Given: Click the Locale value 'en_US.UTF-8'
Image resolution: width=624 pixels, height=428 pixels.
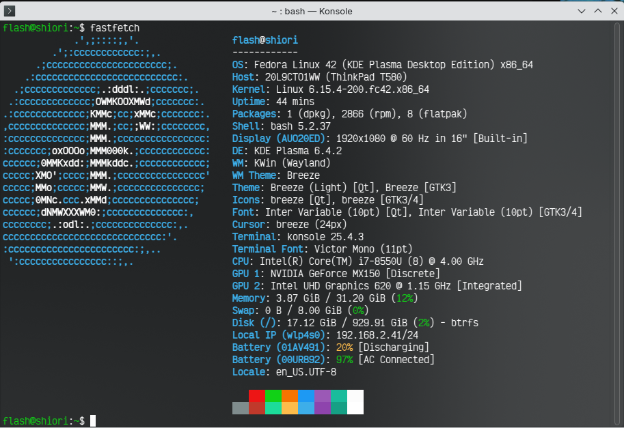Looking at the screenshot, I should [306, 373].
